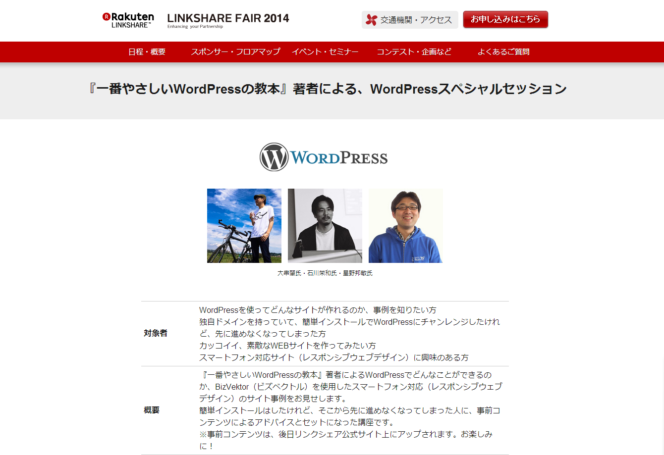This screenshot has height=455, width=664.
Task: Click the 交通機関・アクセス button
Action: (410, 20)
